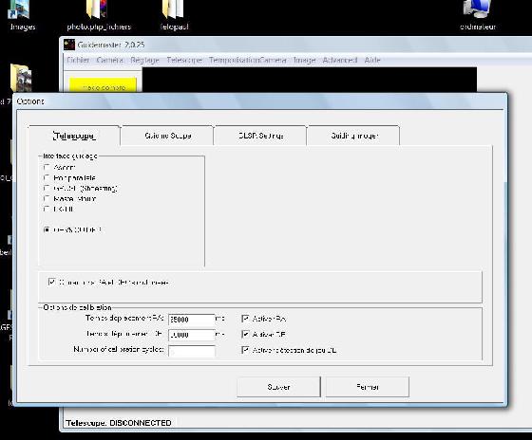532x440 pixels.
Task: Toggle the DE backlash detection checkbox
Action: point(245,350)
